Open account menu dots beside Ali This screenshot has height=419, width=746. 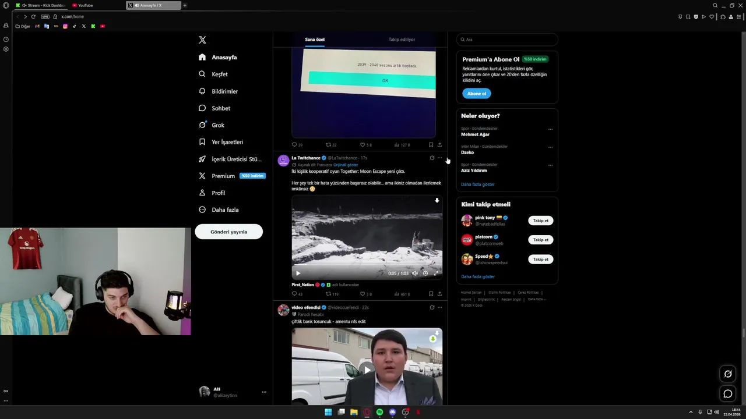tap(264, 392)
